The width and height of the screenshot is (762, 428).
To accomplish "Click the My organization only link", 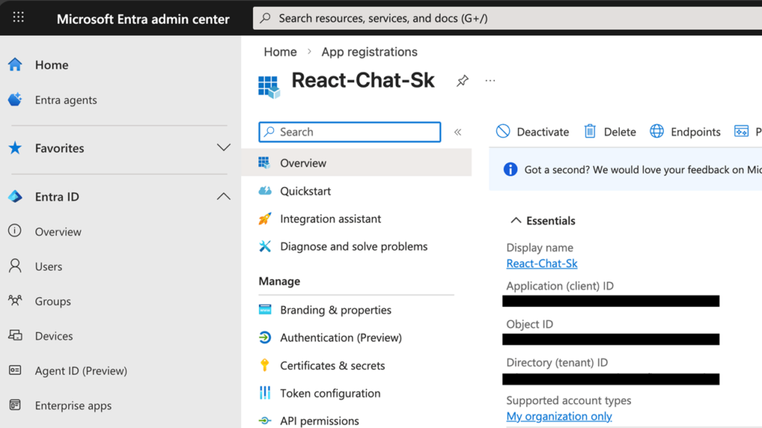I will point(559,416).
